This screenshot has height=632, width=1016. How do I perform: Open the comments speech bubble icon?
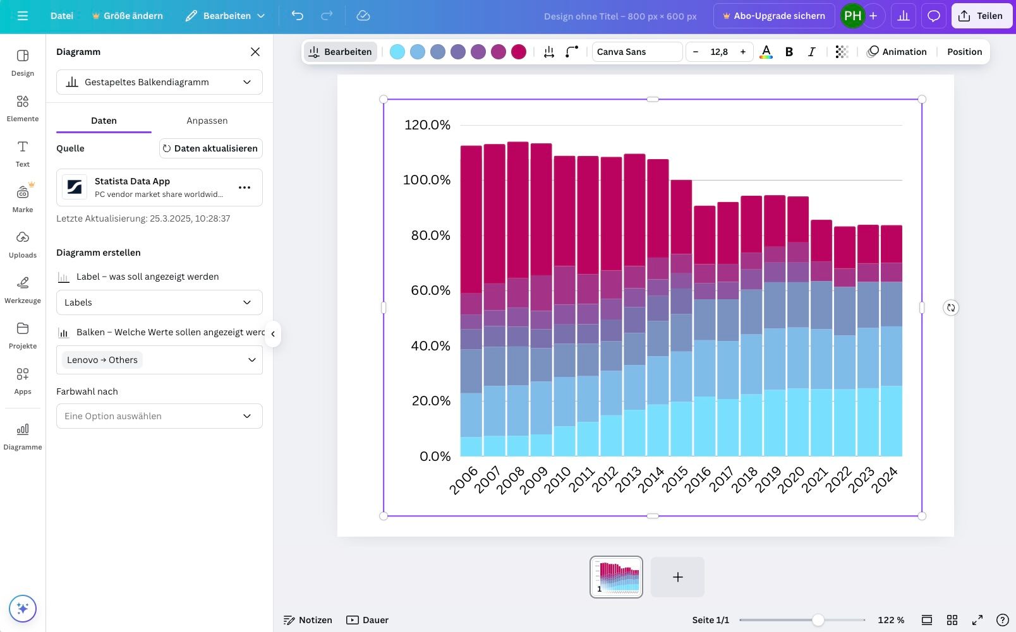933,16
